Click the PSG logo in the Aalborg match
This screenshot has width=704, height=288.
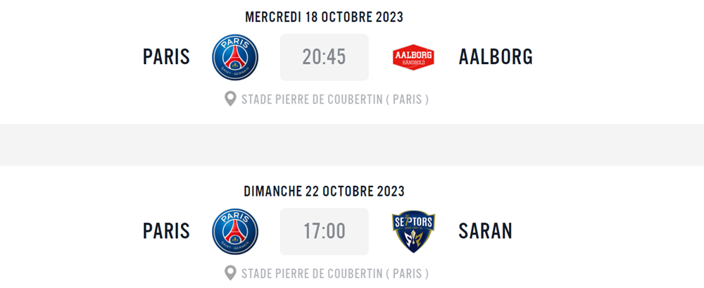pyautogui.click(x=235, y=57)
